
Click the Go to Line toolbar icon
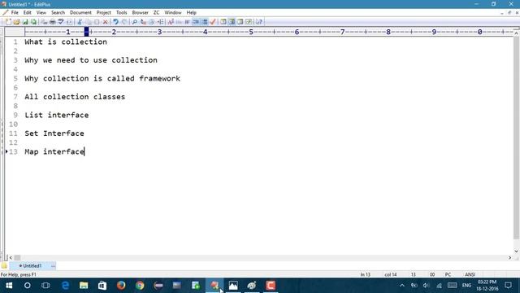click(x=160, y=22)
